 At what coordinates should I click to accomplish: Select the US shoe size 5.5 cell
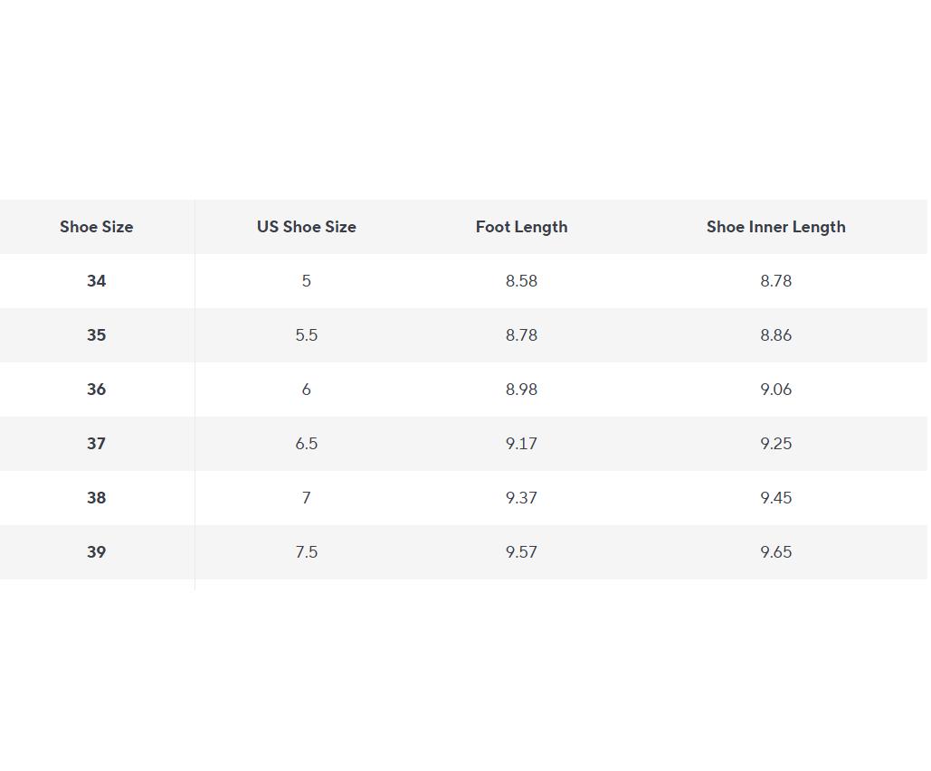[306, 335]
